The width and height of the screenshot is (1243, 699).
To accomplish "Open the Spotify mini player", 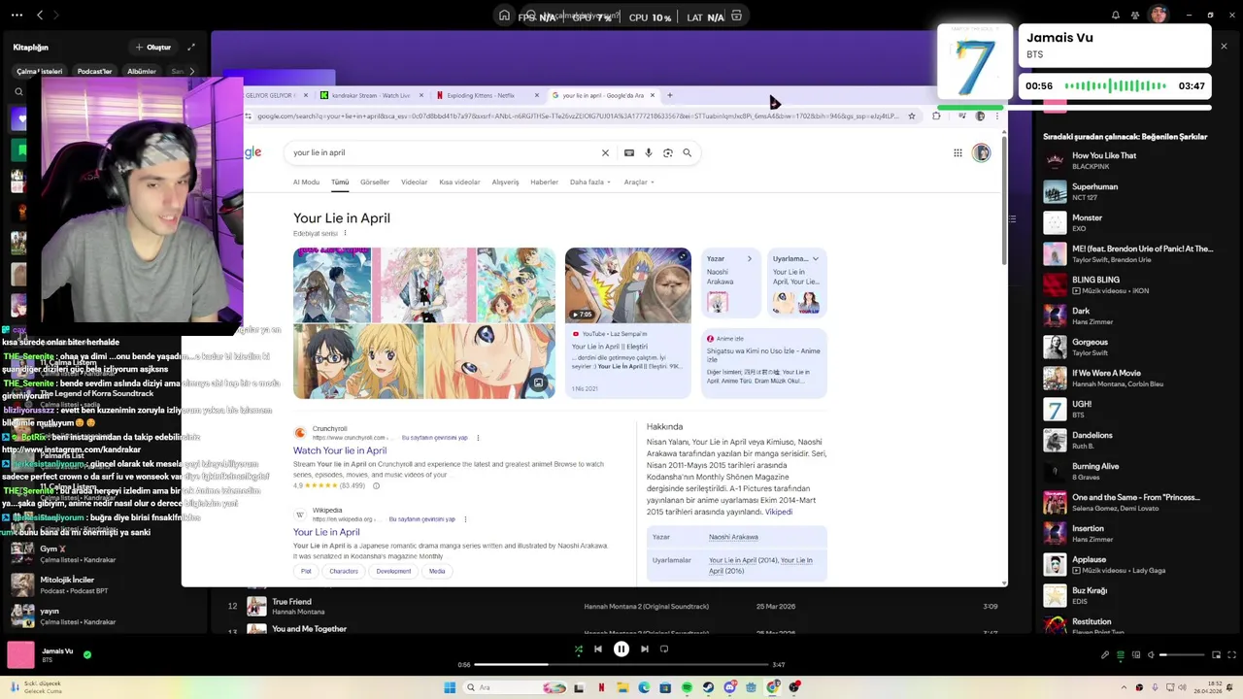I will 1216,655.
